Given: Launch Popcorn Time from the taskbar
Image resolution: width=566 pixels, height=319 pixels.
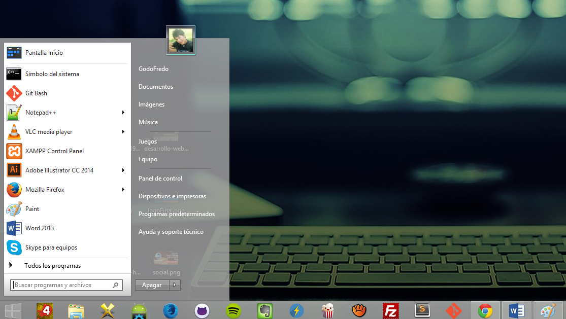Looking at the screenshot, I should tap(327, 310).
